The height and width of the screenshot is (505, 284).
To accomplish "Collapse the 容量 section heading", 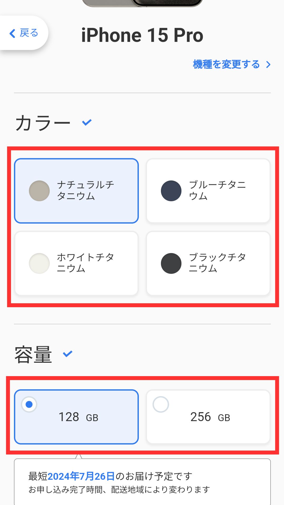I will (33, 355).
